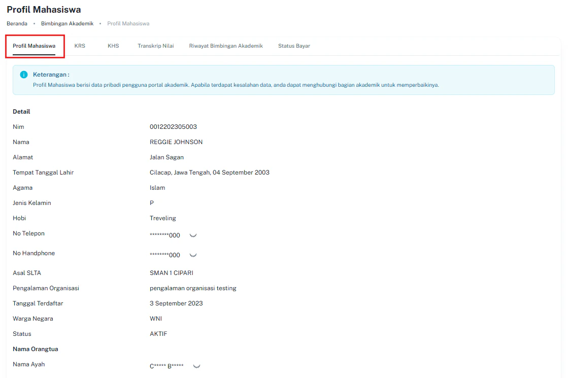Click the school name SMAN 1 CIPARI

coord(172,272)
